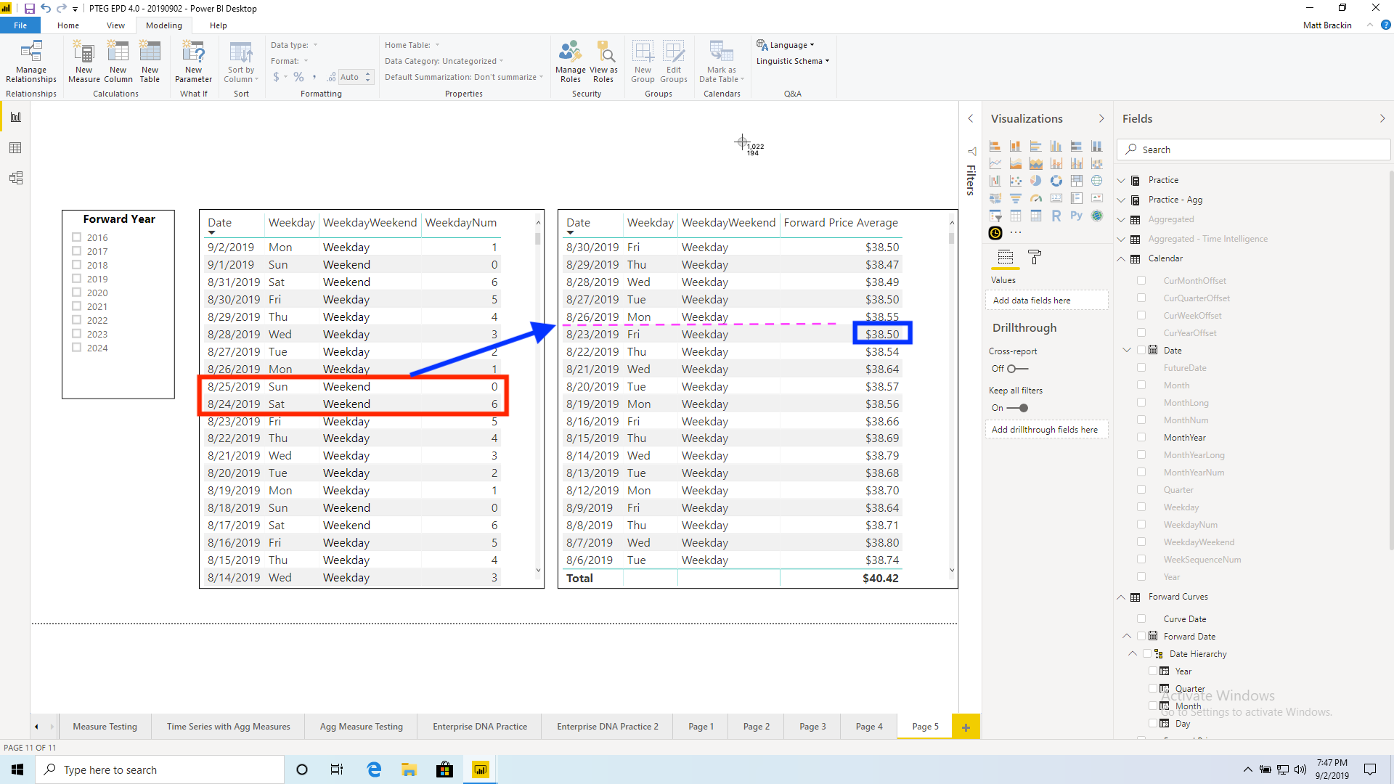Pick the R script visual icon
The image size is (1394, 784).
[x=1056, y=216]
